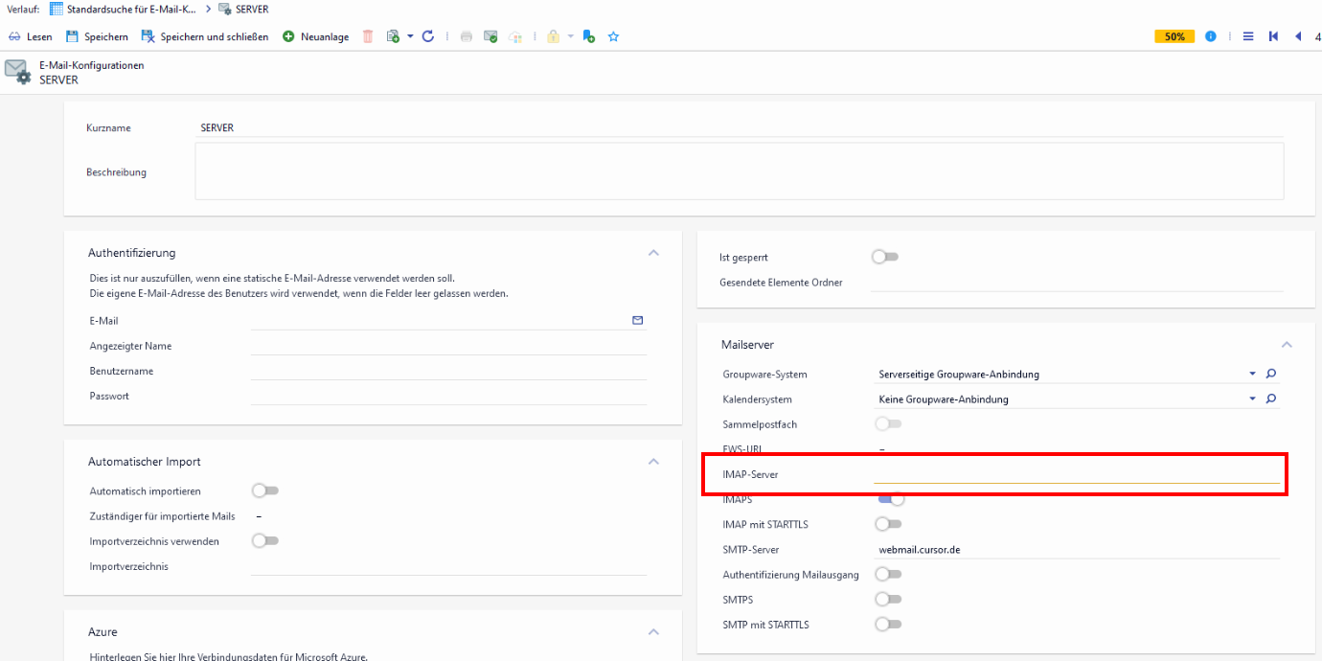1322x661 pixels.
Task: Collapse the Authentifizierung section
Action: pyautogui.click(x=653, y=253)
